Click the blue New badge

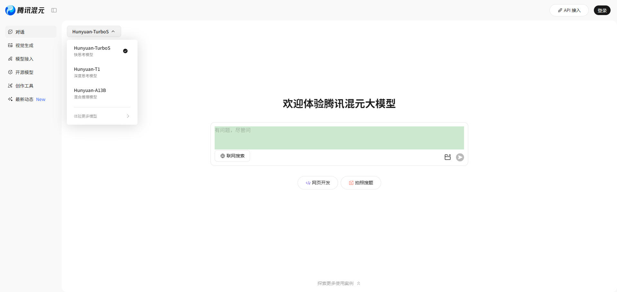pyautogui.click(x=40, y=99)
